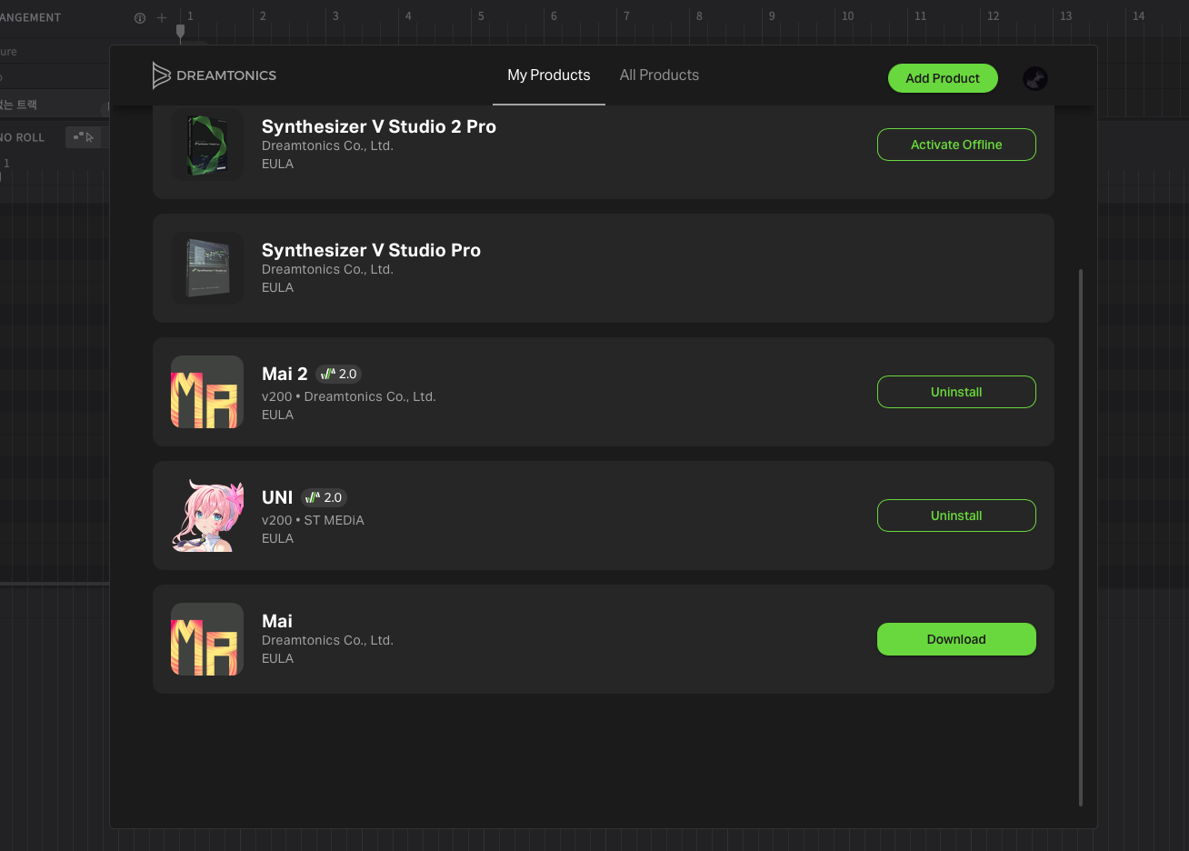Switch to the All Products tab
Image resolution: width=1189 pixels, height=851 pixels.
click(659, 75)
